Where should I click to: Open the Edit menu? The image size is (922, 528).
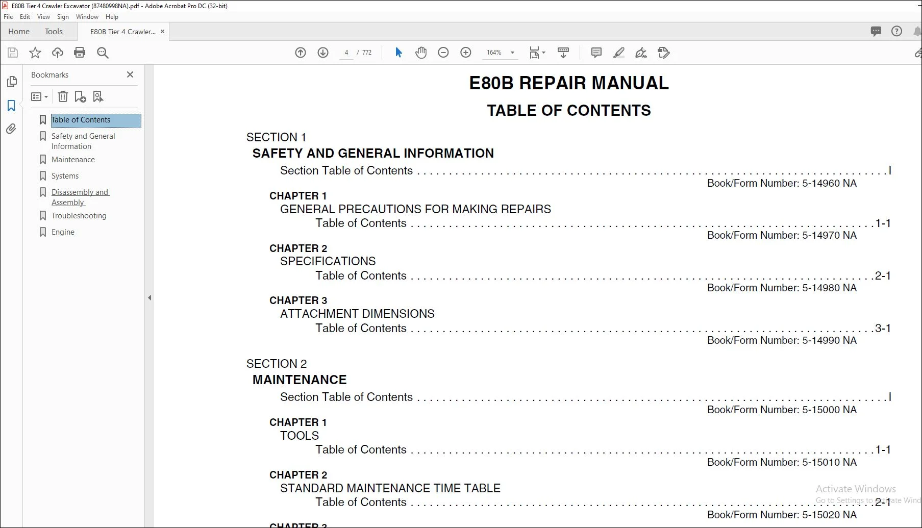coord(25,17)
